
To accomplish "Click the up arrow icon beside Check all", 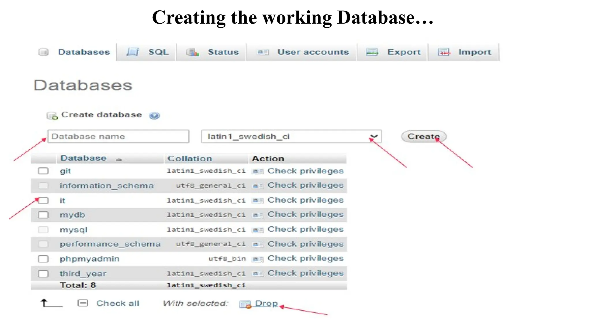I will coord(51,303).
